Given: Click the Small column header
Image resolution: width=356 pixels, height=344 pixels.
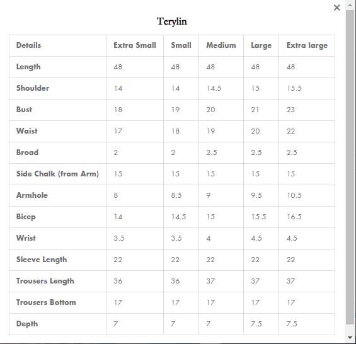Looking at the screenshot, I should point(181,45).
